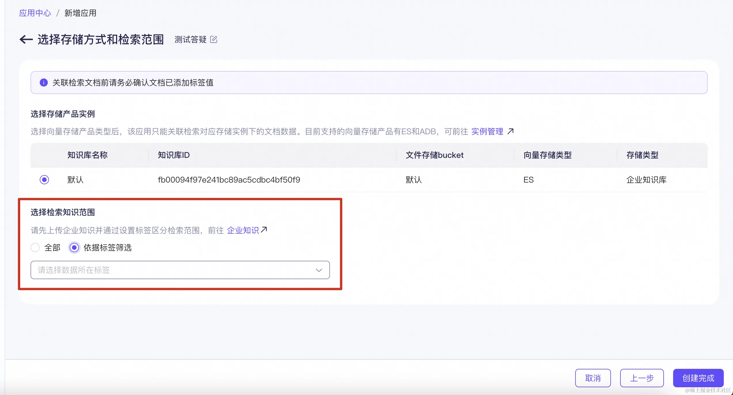The width and height of the screenshot is (733, 395).
Task: Go to 应用中心 breadcrumb link
Action: pos(35,13)
